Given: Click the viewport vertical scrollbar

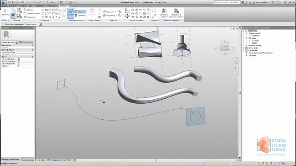Looking at the screenshot, I should (240, 92).
